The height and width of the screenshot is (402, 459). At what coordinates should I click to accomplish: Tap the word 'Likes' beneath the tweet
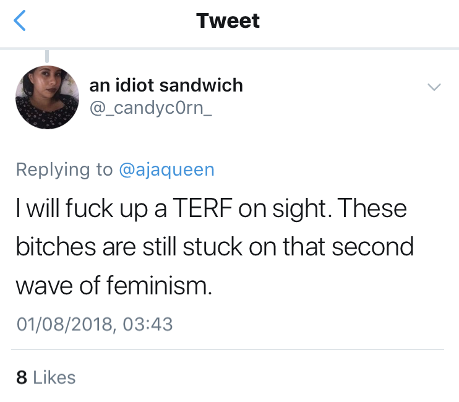tap(54, 377)
